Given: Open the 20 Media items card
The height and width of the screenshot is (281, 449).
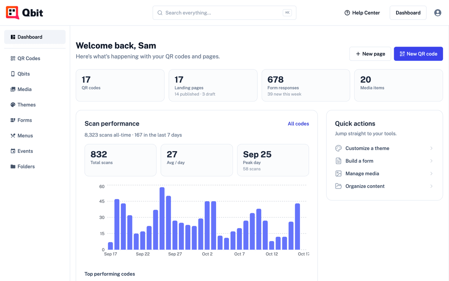Looking at the screenshot, I should (x=399, y=85).
